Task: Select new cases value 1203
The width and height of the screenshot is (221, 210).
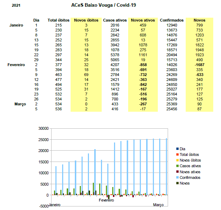Action: [x=199, y=35]
